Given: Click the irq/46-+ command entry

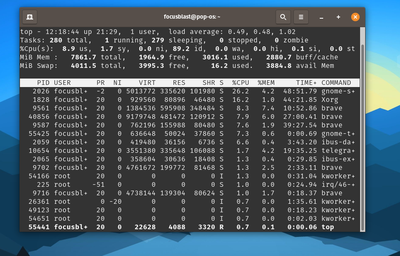Looking at the screenshot, I should pyautogui.click(x=338, y=185).
